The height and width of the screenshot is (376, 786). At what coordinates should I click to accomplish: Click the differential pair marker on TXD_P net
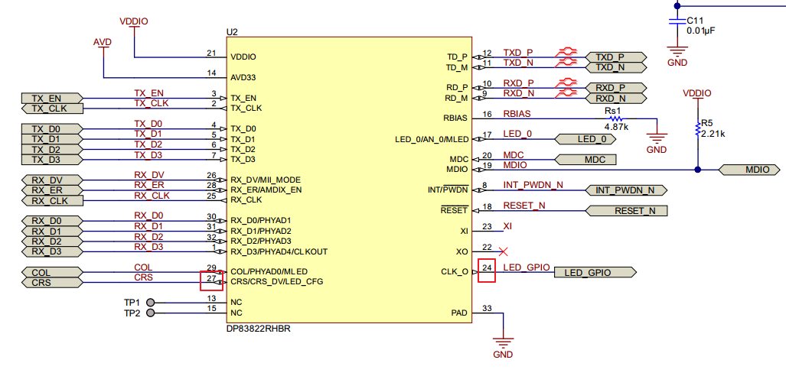(566, 52)
